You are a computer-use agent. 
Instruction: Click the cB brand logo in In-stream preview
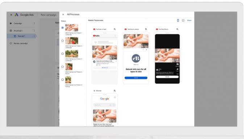point(136,58)
